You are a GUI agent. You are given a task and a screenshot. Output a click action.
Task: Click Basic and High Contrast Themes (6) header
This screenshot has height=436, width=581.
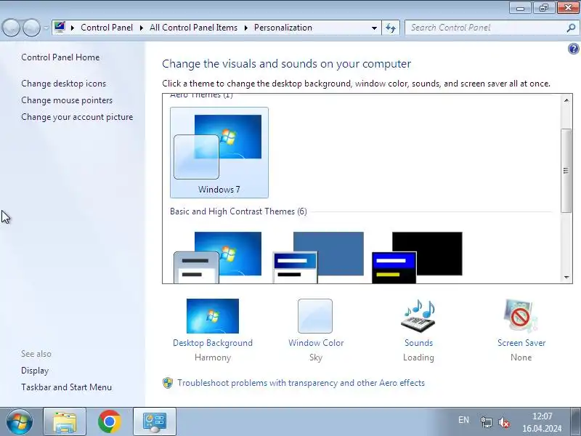pos(238,211)
